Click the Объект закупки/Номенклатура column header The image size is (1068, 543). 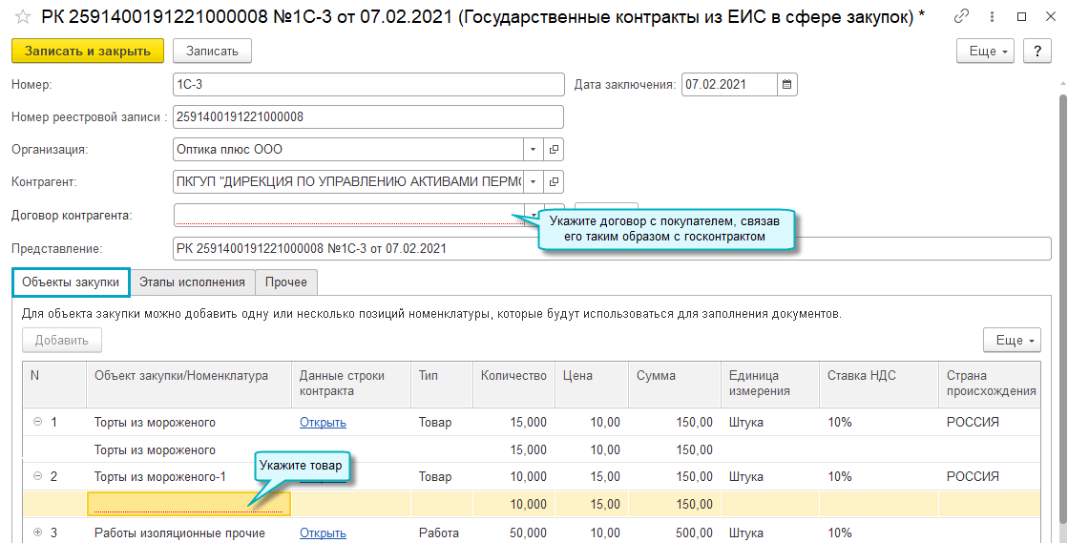(189, 384)
